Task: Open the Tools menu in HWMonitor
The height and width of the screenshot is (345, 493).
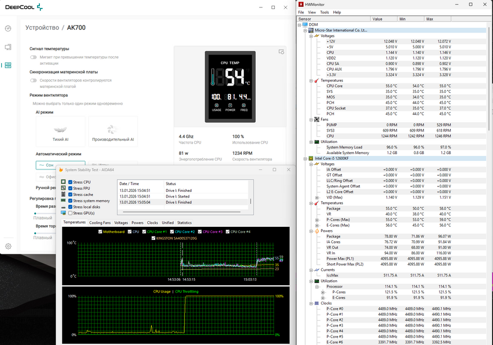Action: pos(324,12)
